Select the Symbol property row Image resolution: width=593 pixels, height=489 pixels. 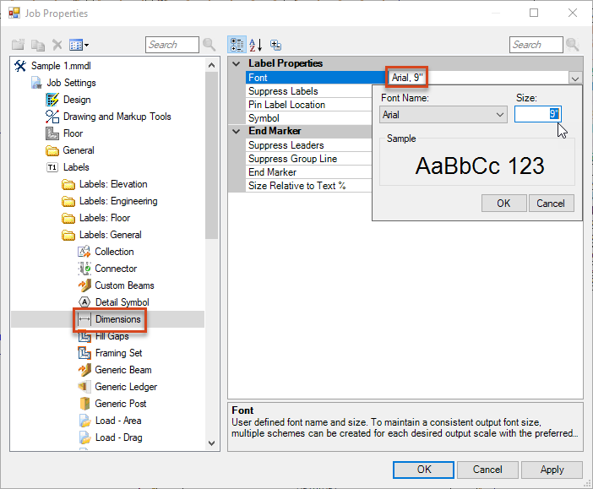(309, 118)
